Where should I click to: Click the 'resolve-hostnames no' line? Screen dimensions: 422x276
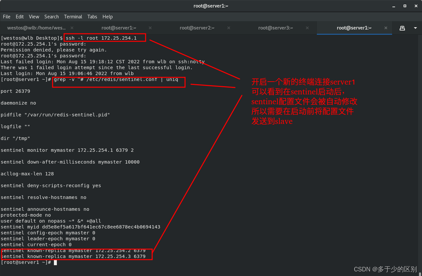(x=43, y=197)
